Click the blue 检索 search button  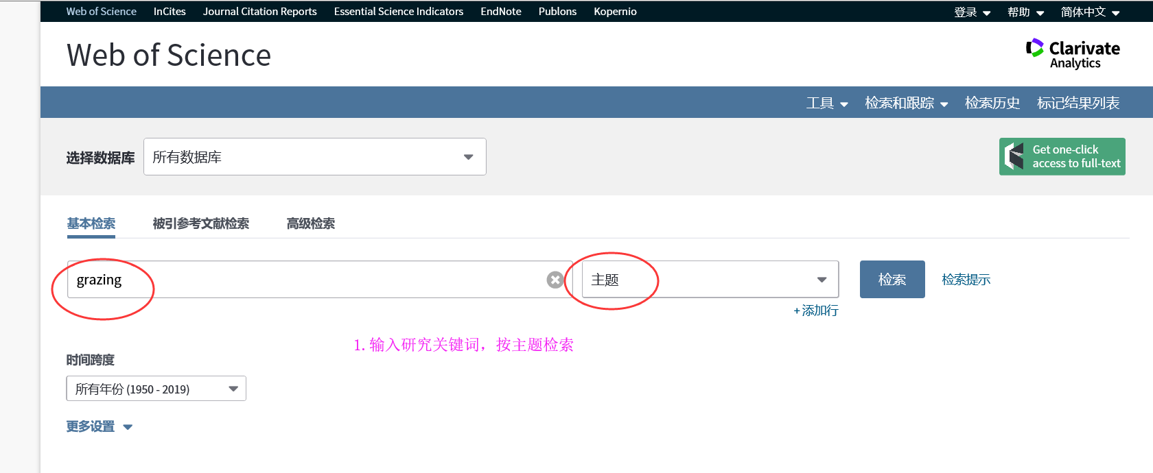point(892,280)
